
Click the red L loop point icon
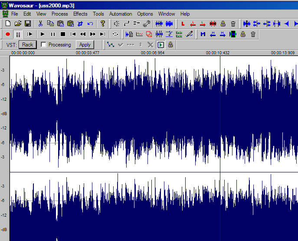tap(183, 23)
